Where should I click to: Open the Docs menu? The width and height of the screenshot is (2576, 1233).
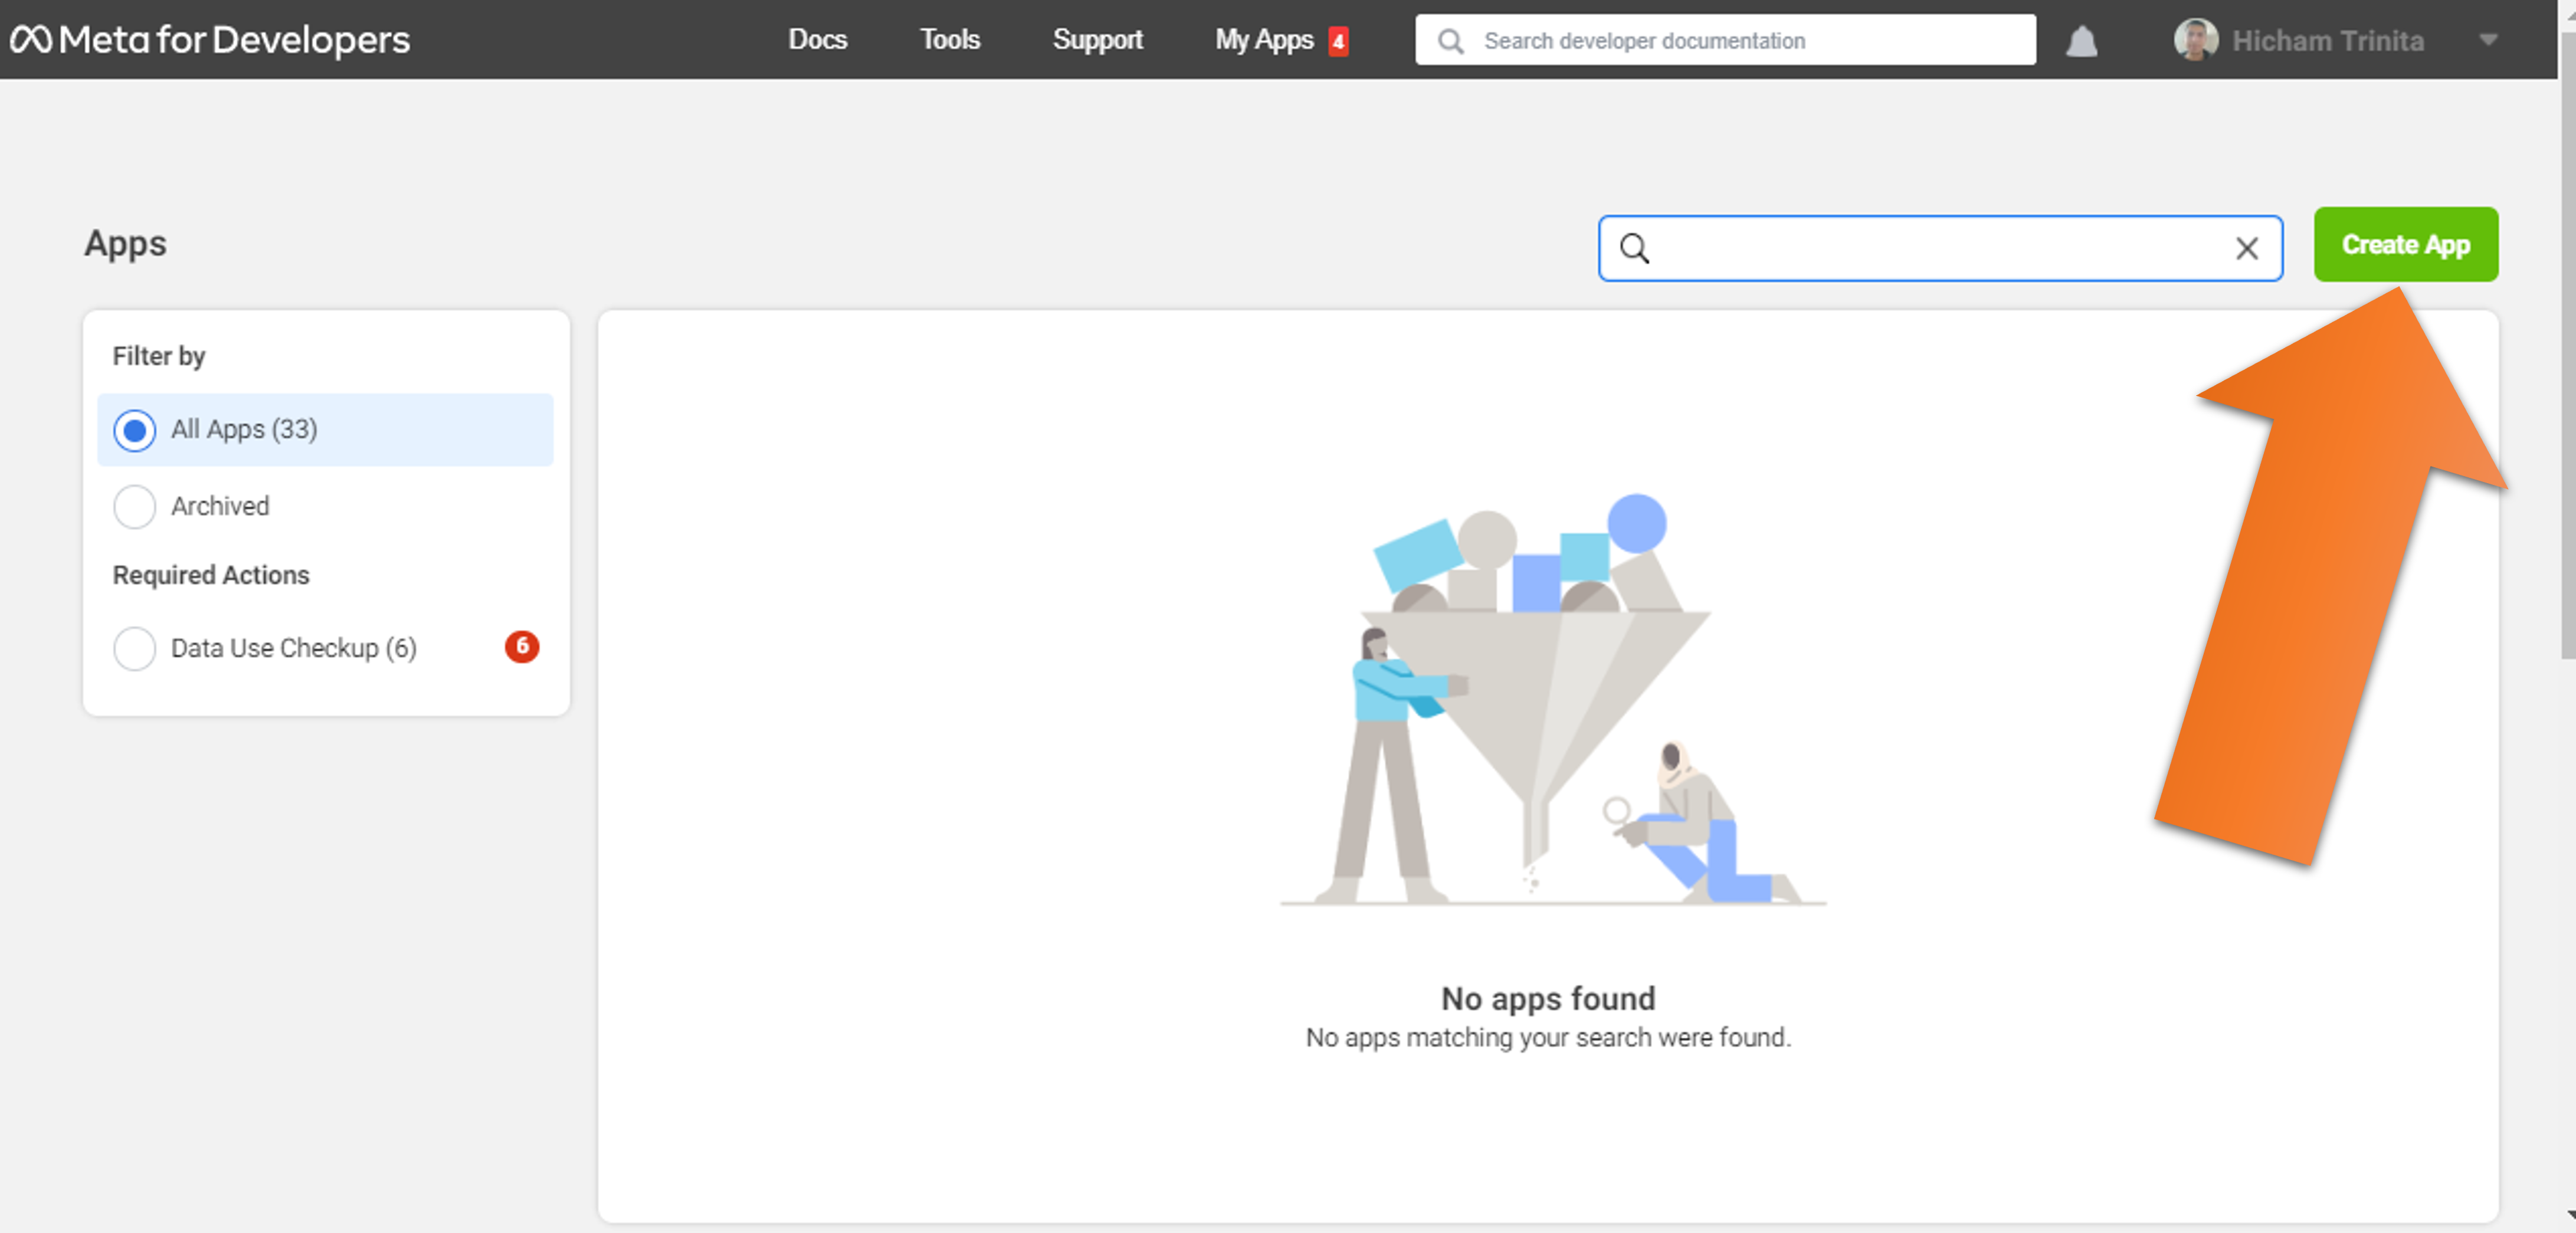[817, 40]
